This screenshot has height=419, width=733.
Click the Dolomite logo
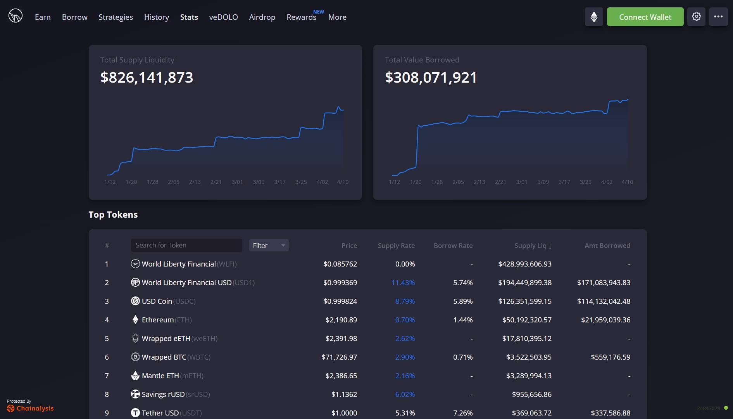click(x=16, y=16)
